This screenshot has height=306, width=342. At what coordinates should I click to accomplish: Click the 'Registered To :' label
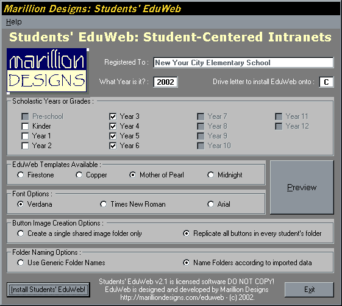click(127, 62)
